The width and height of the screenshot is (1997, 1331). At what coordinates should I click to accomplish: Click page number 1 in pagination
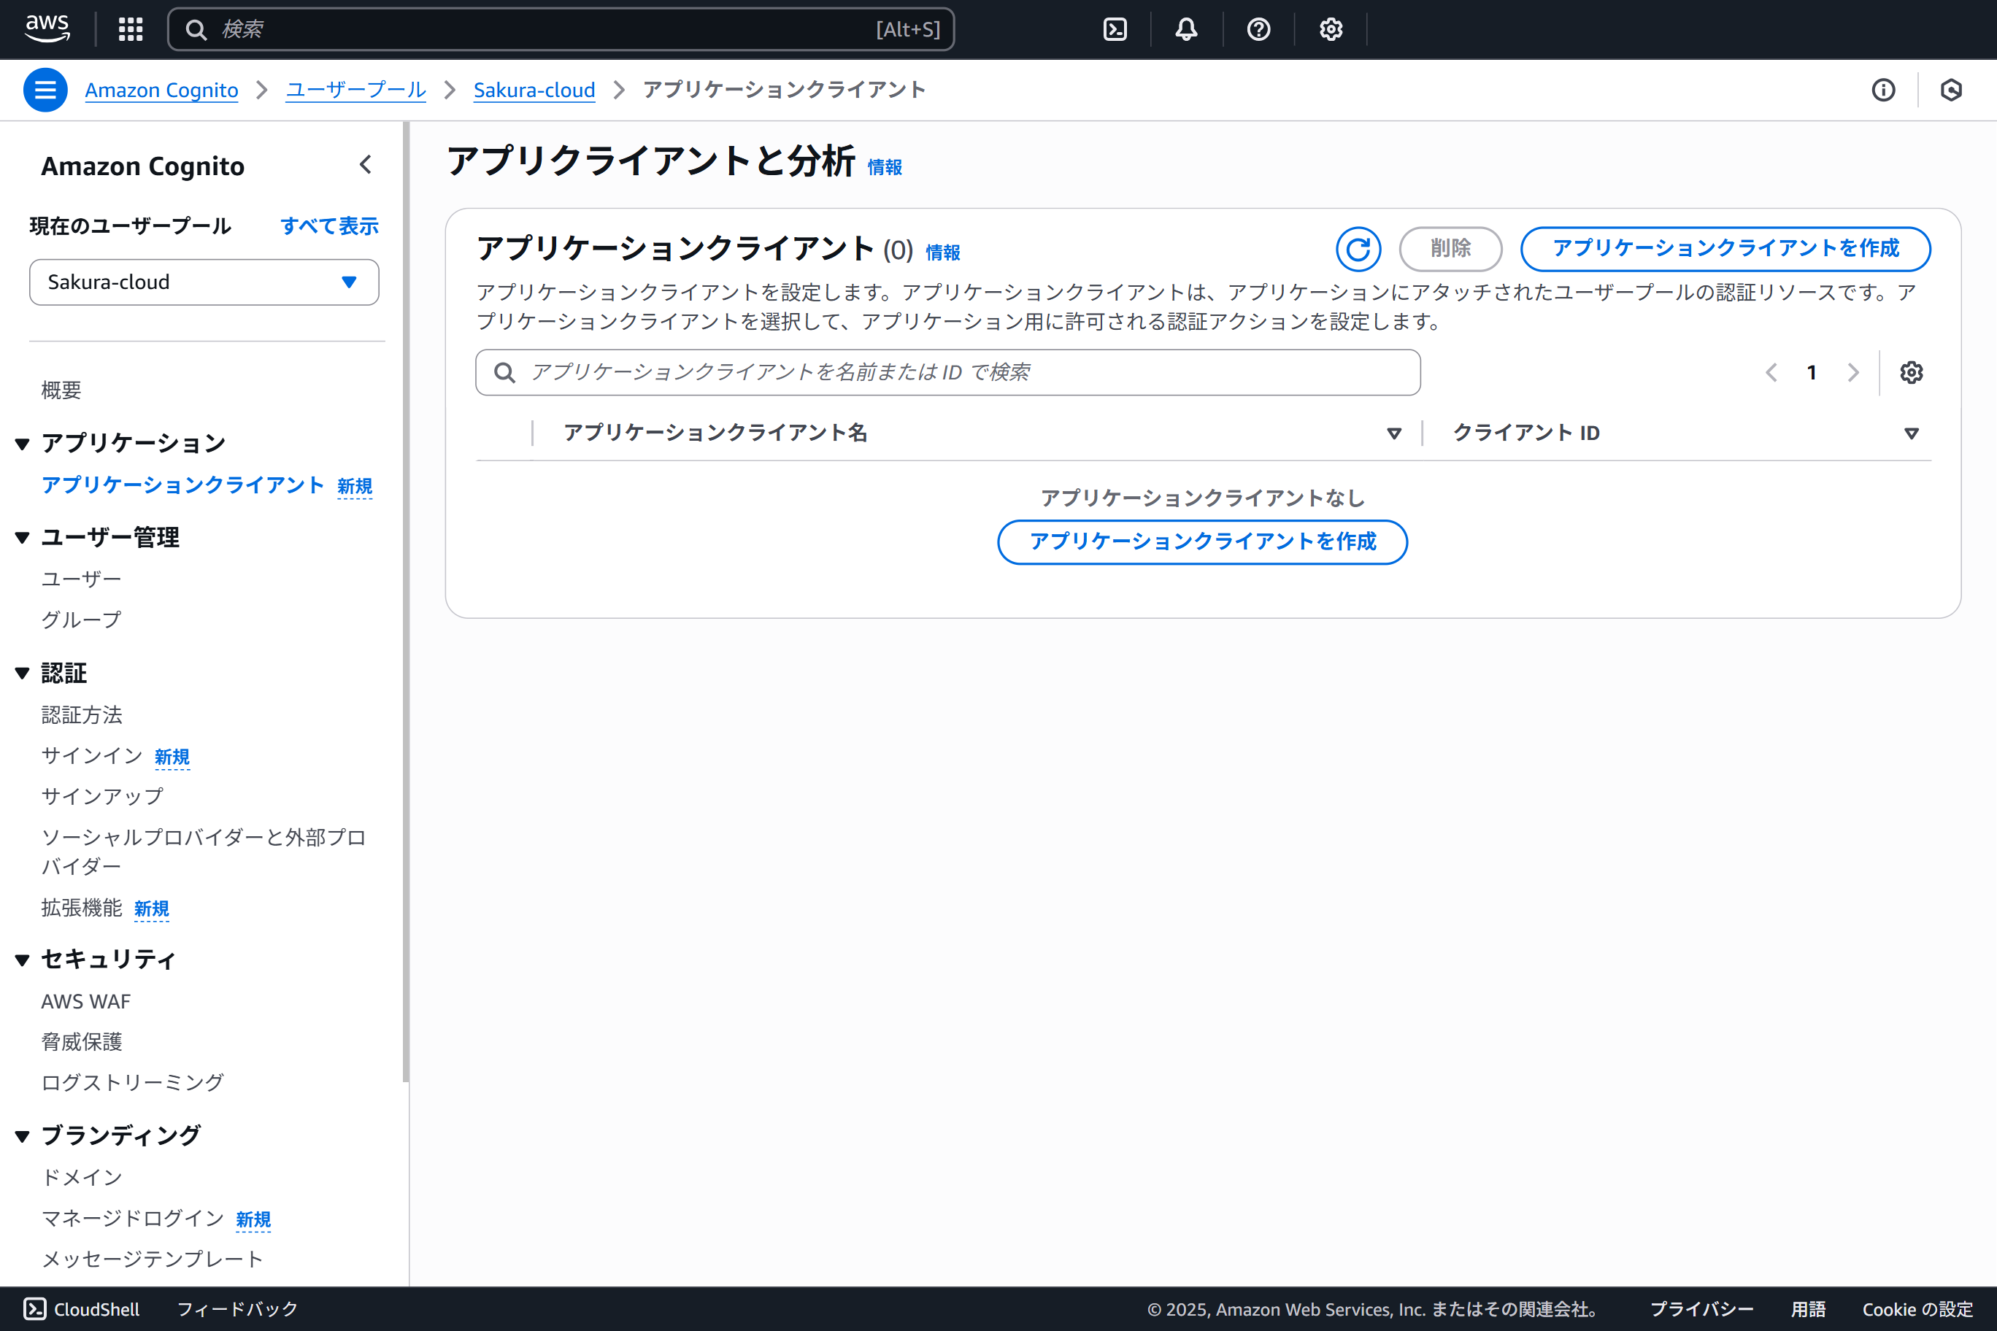(x=1812, y=373)
